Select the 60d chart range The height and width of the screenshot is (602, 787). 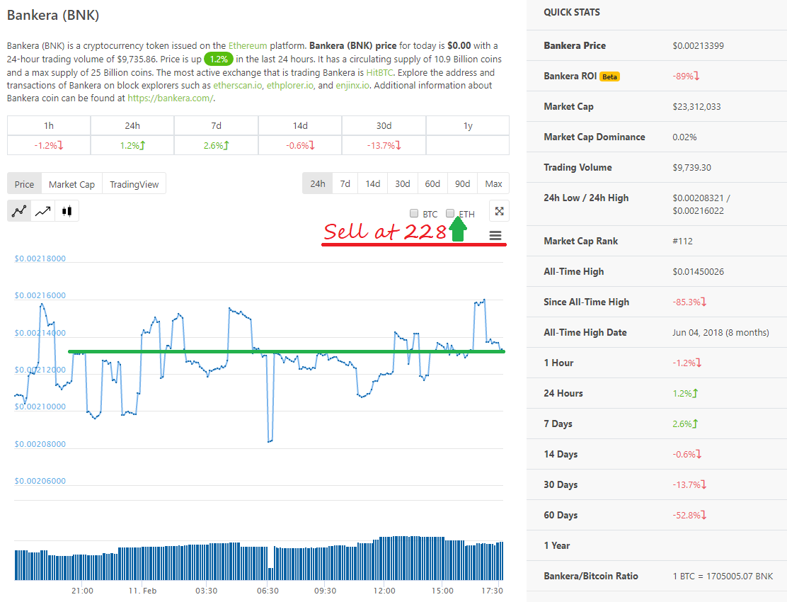click(432, 183)
